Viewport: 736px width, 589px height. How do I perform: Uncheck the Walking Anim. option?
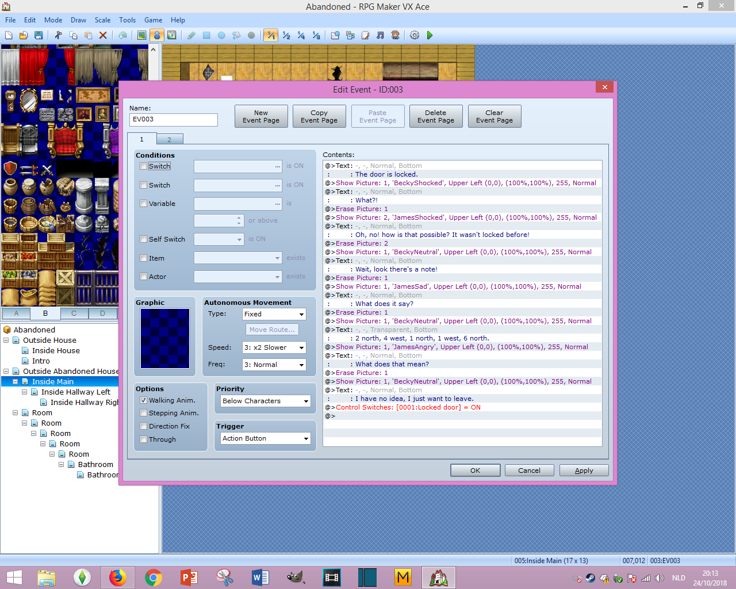[144, 400]
